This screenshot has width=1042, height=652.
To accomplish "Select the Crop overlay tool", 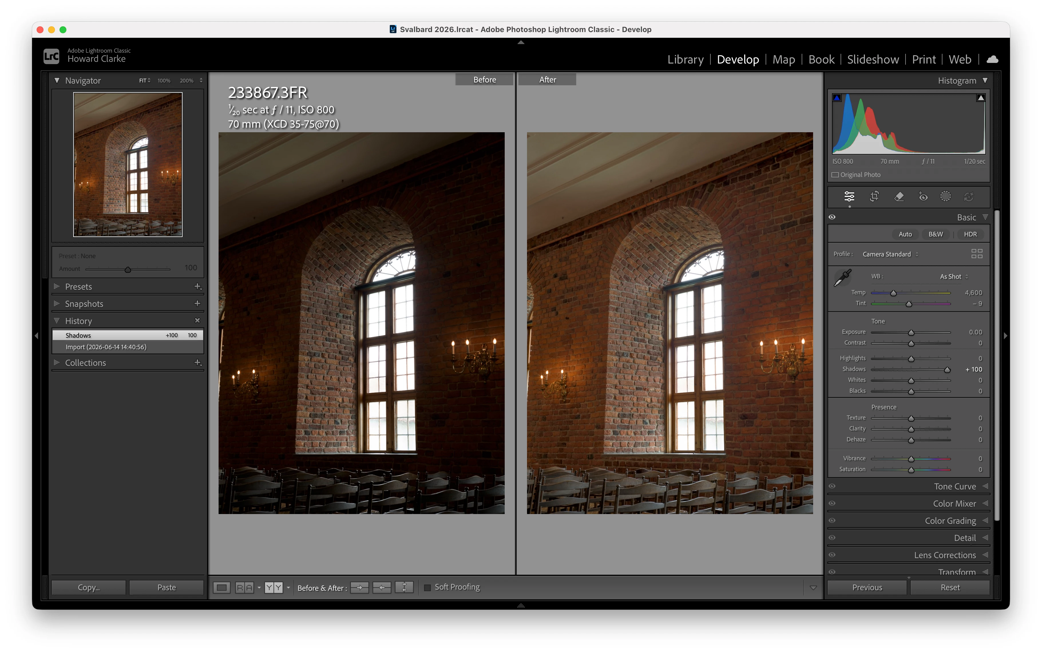I will click(874, 197).
